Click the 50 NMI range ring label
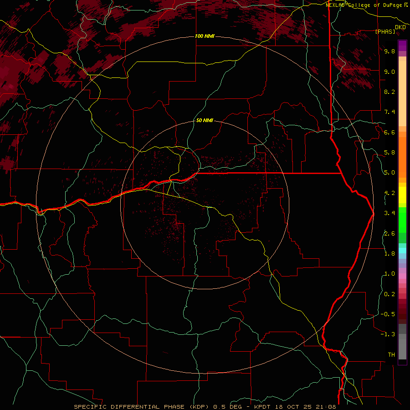Image resolution: width=410 pixels, height=410 pixels. [205, 121]
